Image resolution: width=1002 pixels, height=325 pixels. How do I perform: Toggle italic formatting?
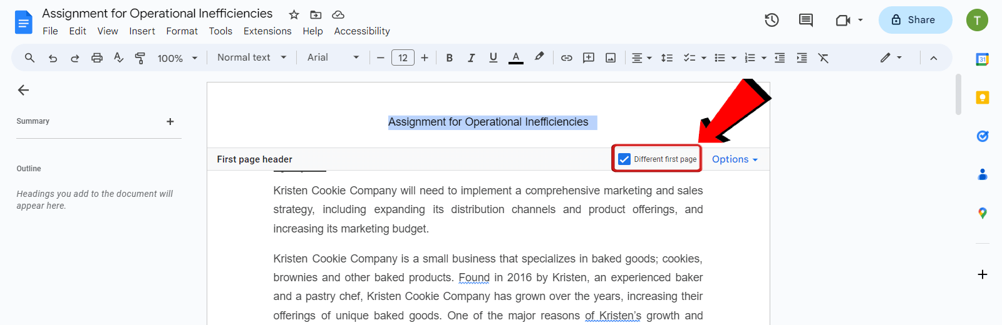tap(471, 57)
